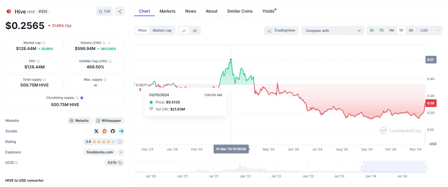Open the Telegram social link
The height and width of the screenshot is (187, 448).
(121, 131)
